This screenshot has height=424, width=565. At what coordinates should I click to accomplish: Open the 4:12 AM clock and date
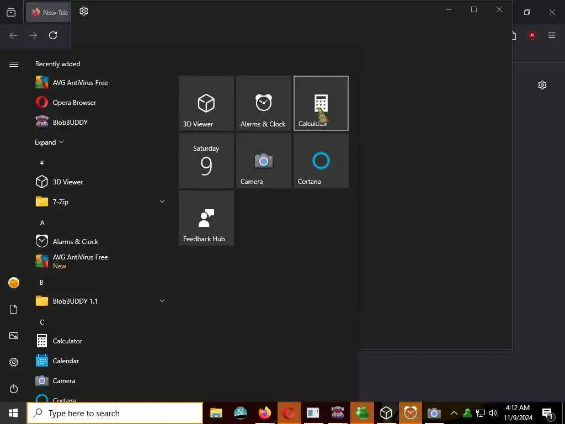coord(518,413)
